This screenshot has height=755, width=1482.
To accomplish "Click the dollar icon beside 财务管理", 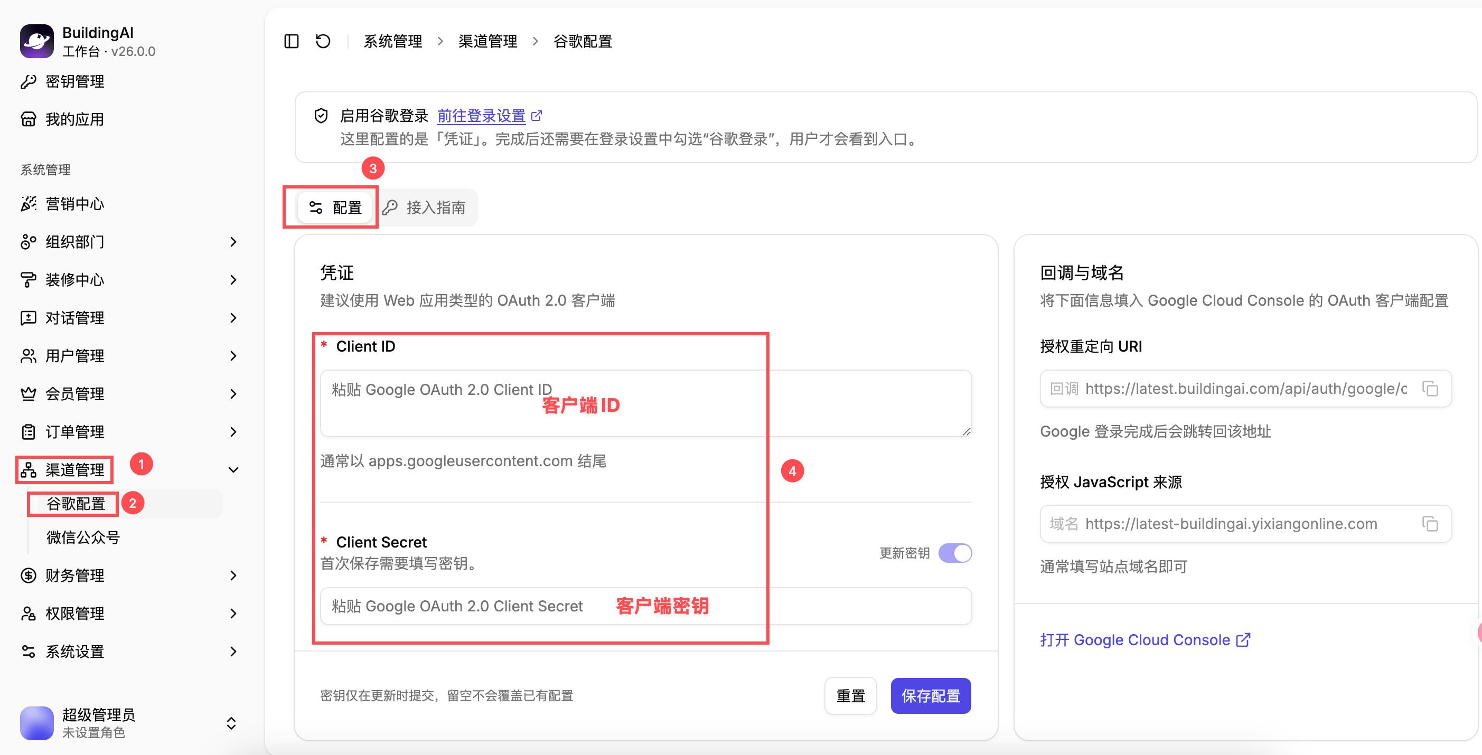I will (28, 575).
